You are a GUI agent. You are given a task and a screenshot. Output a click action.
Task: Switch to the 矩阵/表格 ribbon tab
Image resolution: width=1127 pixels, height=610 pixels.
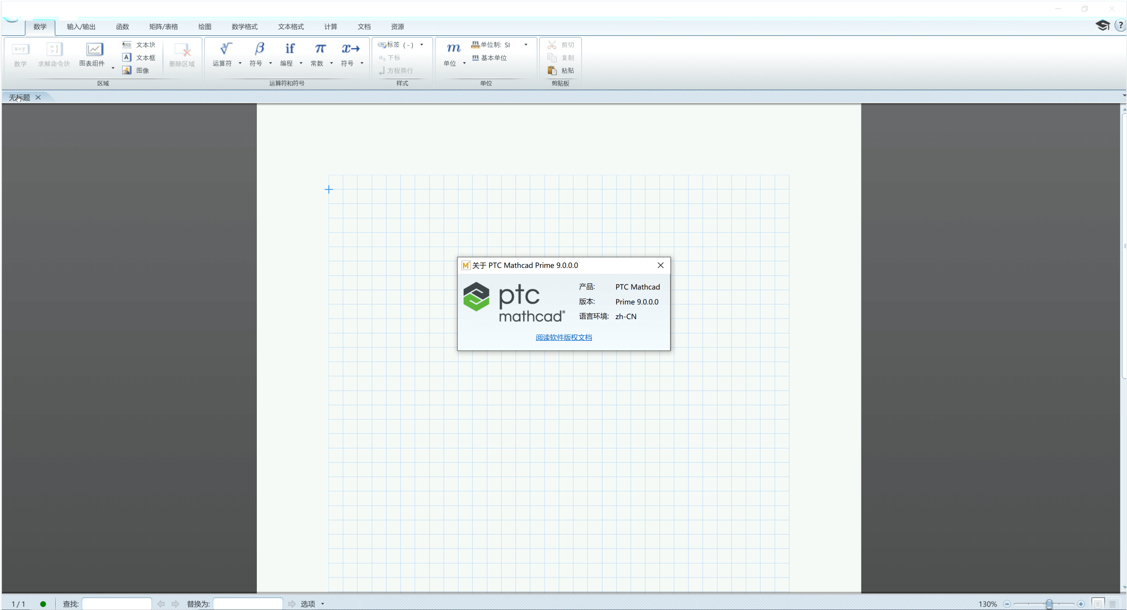(163, 27)
